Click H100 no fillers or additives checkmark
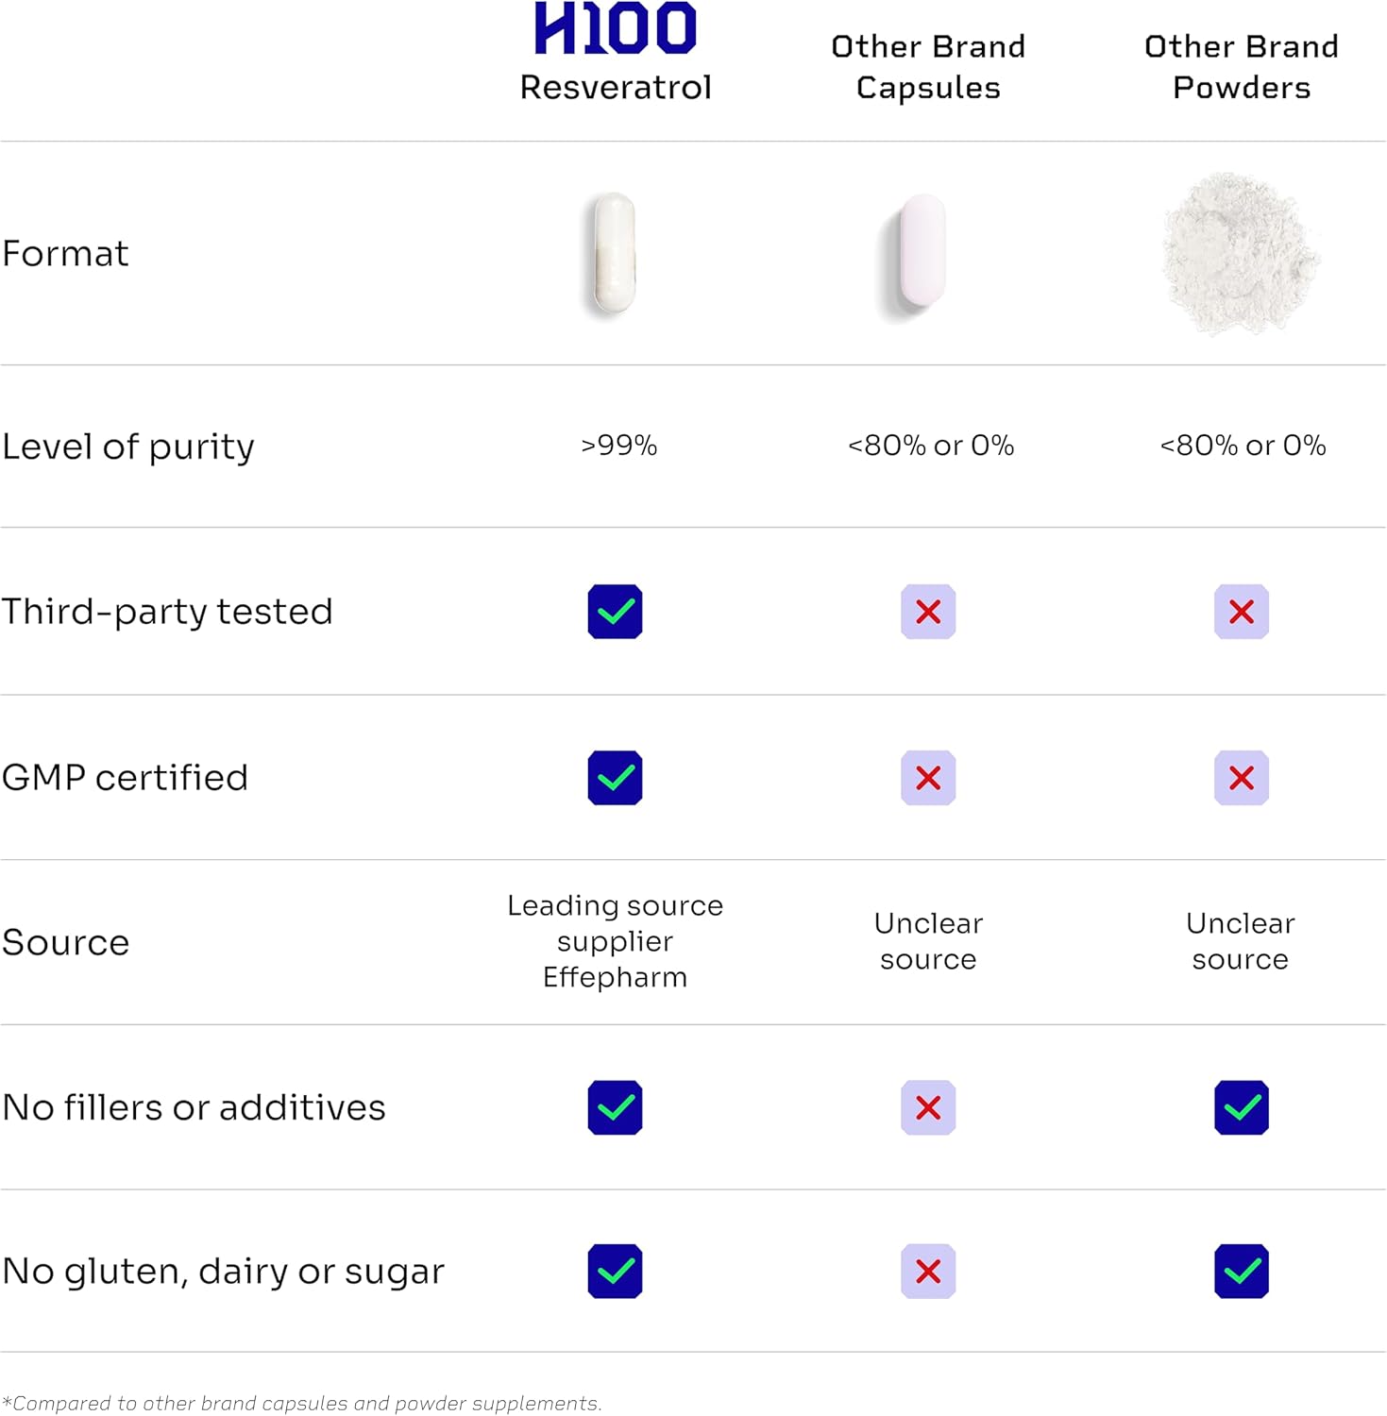The width and height of the screenshot is (1387, 1416). point(615,1107)
